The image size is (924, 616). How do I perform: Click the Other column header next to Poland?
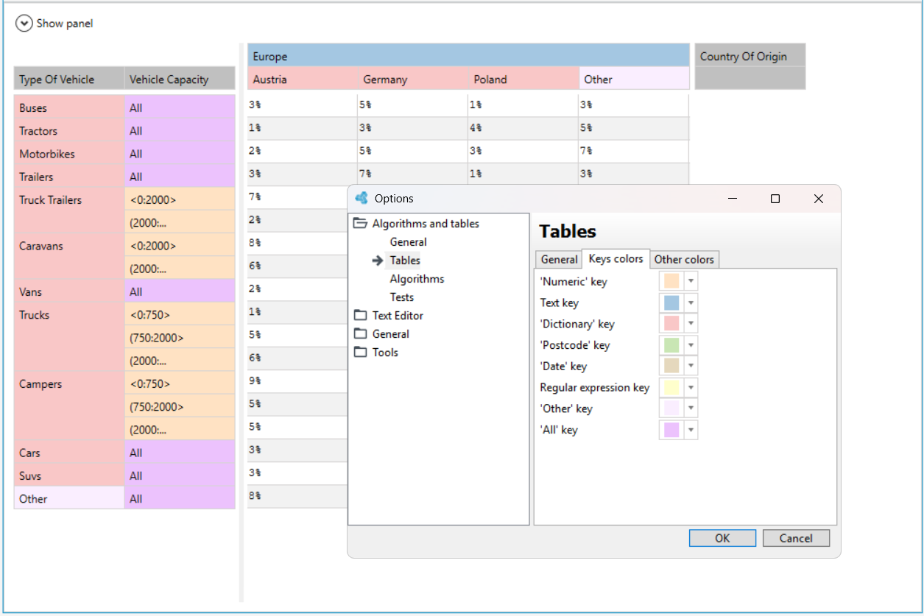coord(633,79)
